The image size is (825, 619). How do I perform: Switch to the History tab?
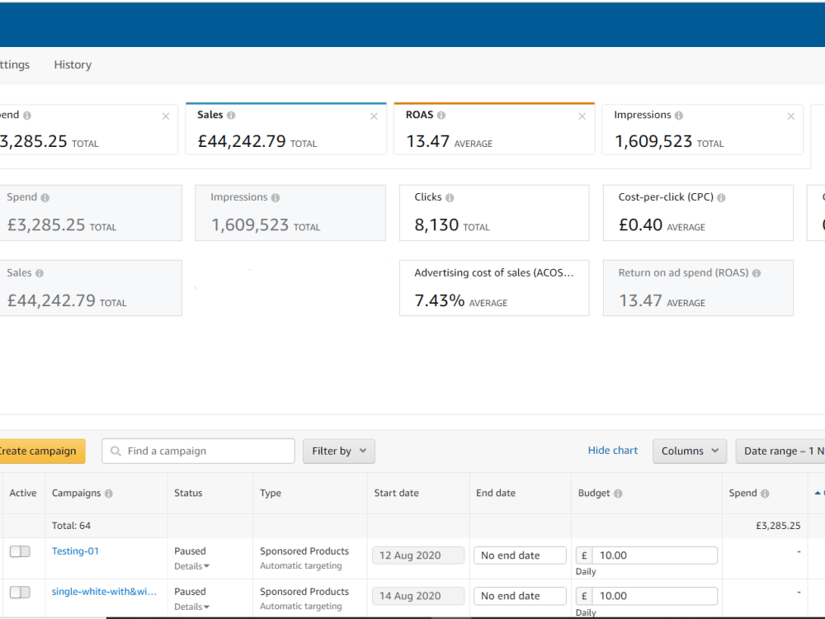click(73, 64)
